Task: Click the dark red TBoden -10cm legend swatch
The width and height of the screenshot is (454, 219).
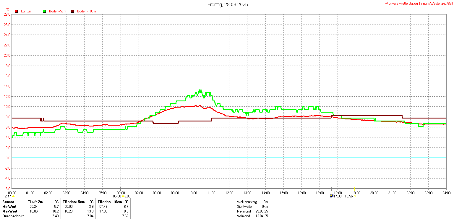Action: click(x=72, y=11)
